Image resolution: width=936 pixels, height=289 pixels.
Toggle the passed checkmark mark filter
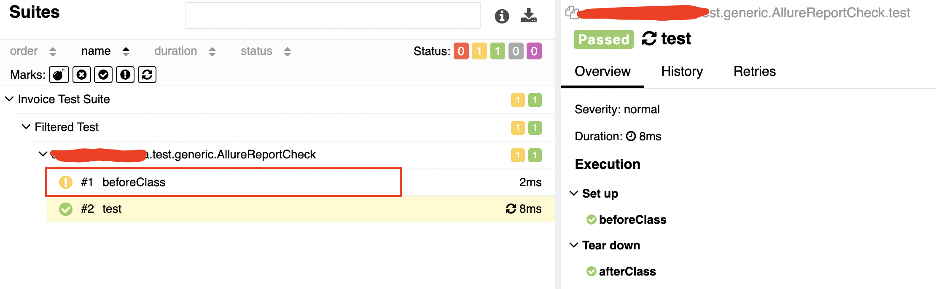coord(103,75)
